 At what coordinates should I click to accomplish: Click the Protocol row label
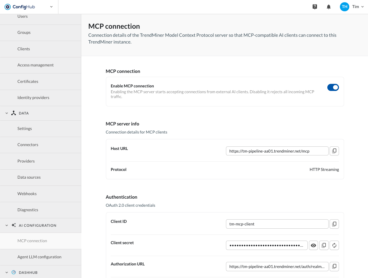coord(118,169)
